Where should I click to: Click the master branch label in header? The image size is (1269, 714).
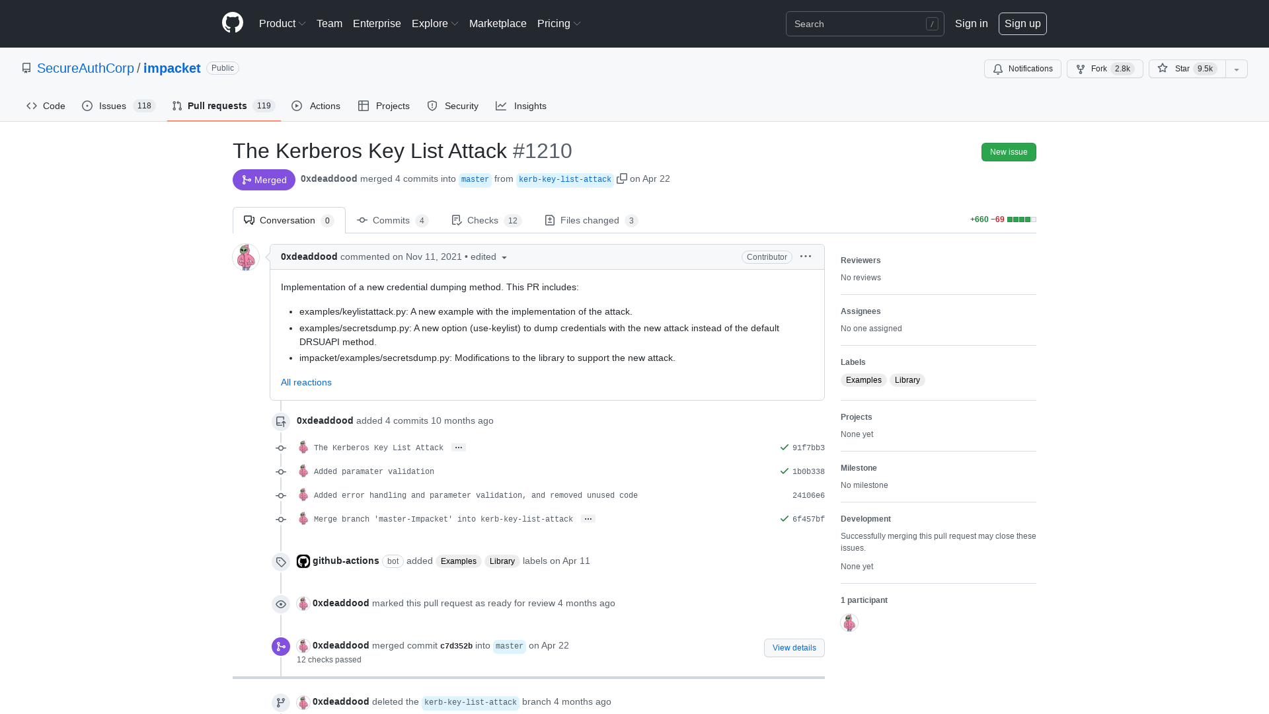[475, 180]
